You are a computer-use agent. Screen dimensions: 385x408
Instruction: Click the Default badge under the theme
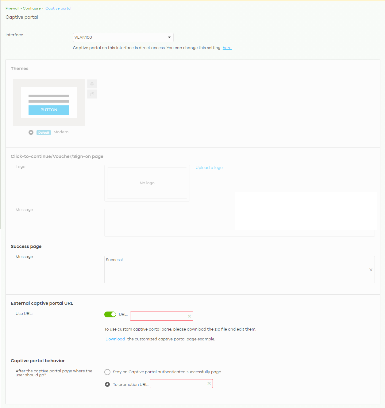click(44, 132)
